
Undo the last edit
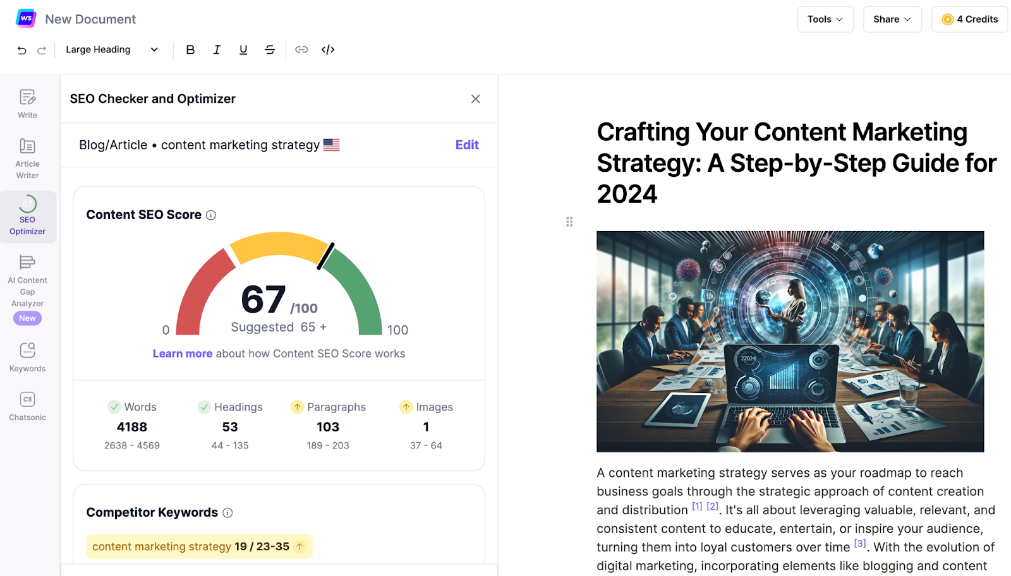tap(21, 50)
